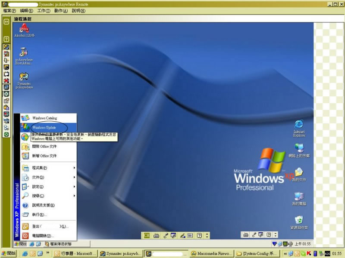Image resolution: width=345 pixels, height=258 pixels.
Task: Click the blue monitor icon in the sidebar
Action: tap(6, 87)
